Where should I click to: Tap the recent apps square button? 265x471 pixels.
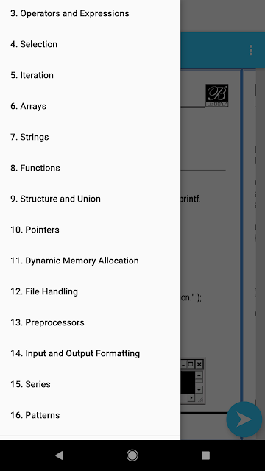coord(205,456)
